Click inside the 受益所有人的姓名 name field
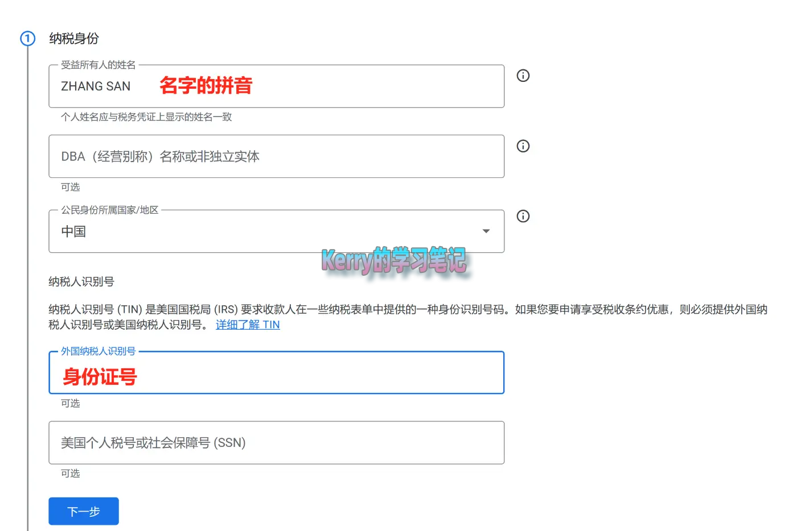The image size is (797, 531). tap(276, 86)
